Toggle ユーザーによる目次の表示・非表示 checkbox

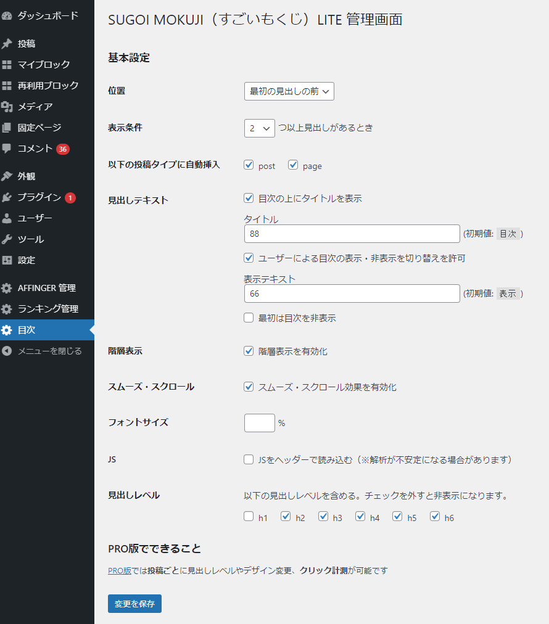point(249,258)
